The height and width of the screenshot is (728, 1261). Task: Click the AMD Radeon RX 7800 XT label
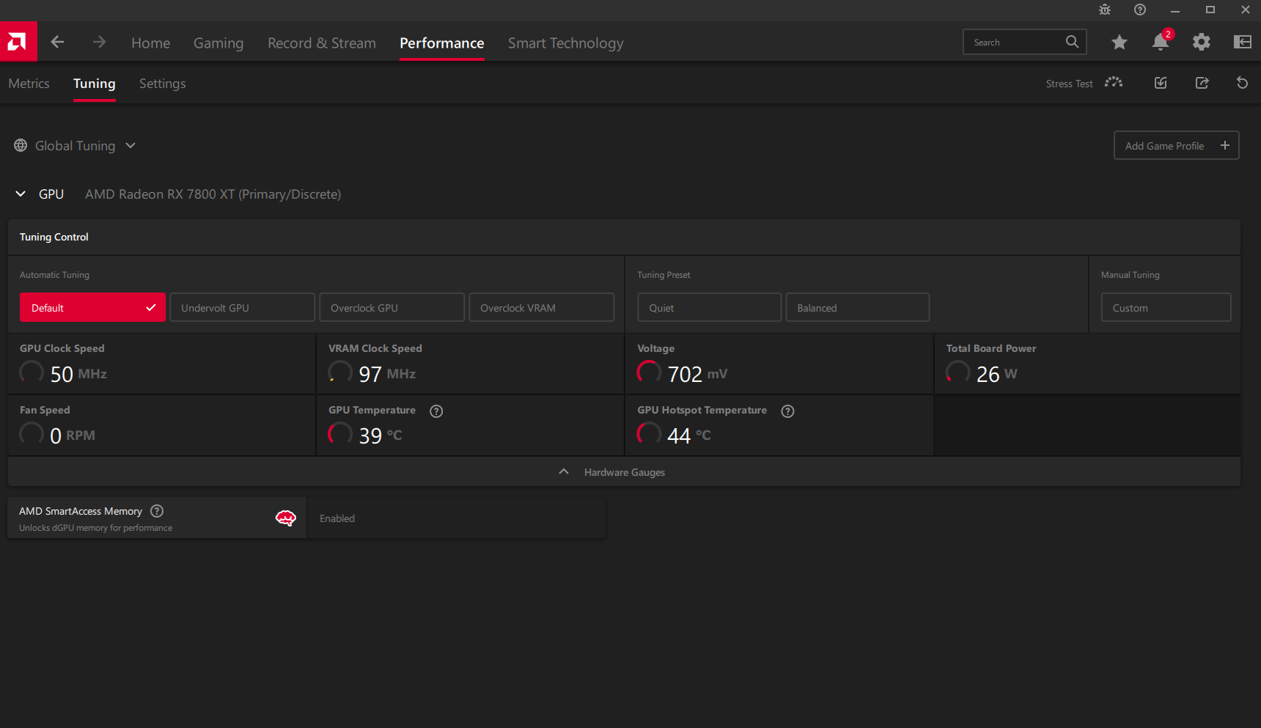(213, 194)
